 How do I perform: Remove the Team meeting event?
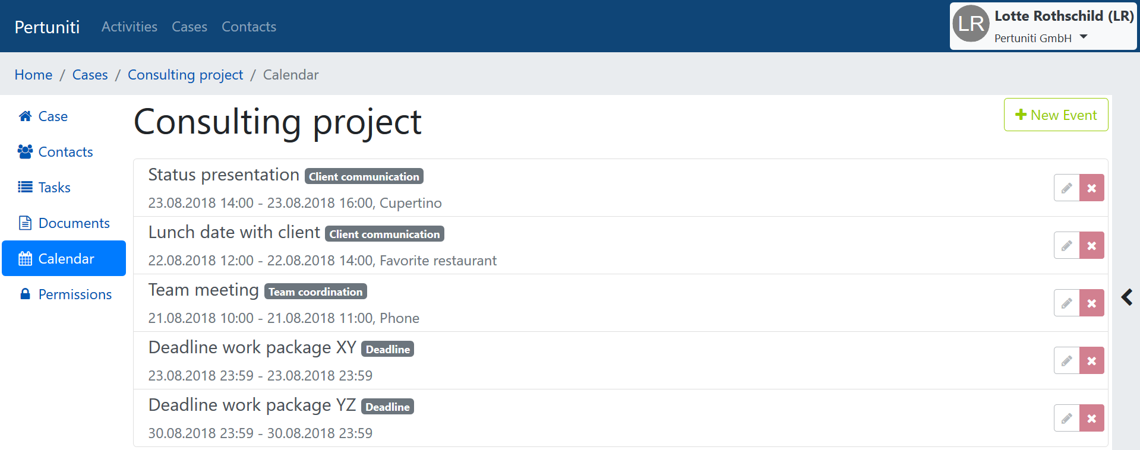(1091, 303)
